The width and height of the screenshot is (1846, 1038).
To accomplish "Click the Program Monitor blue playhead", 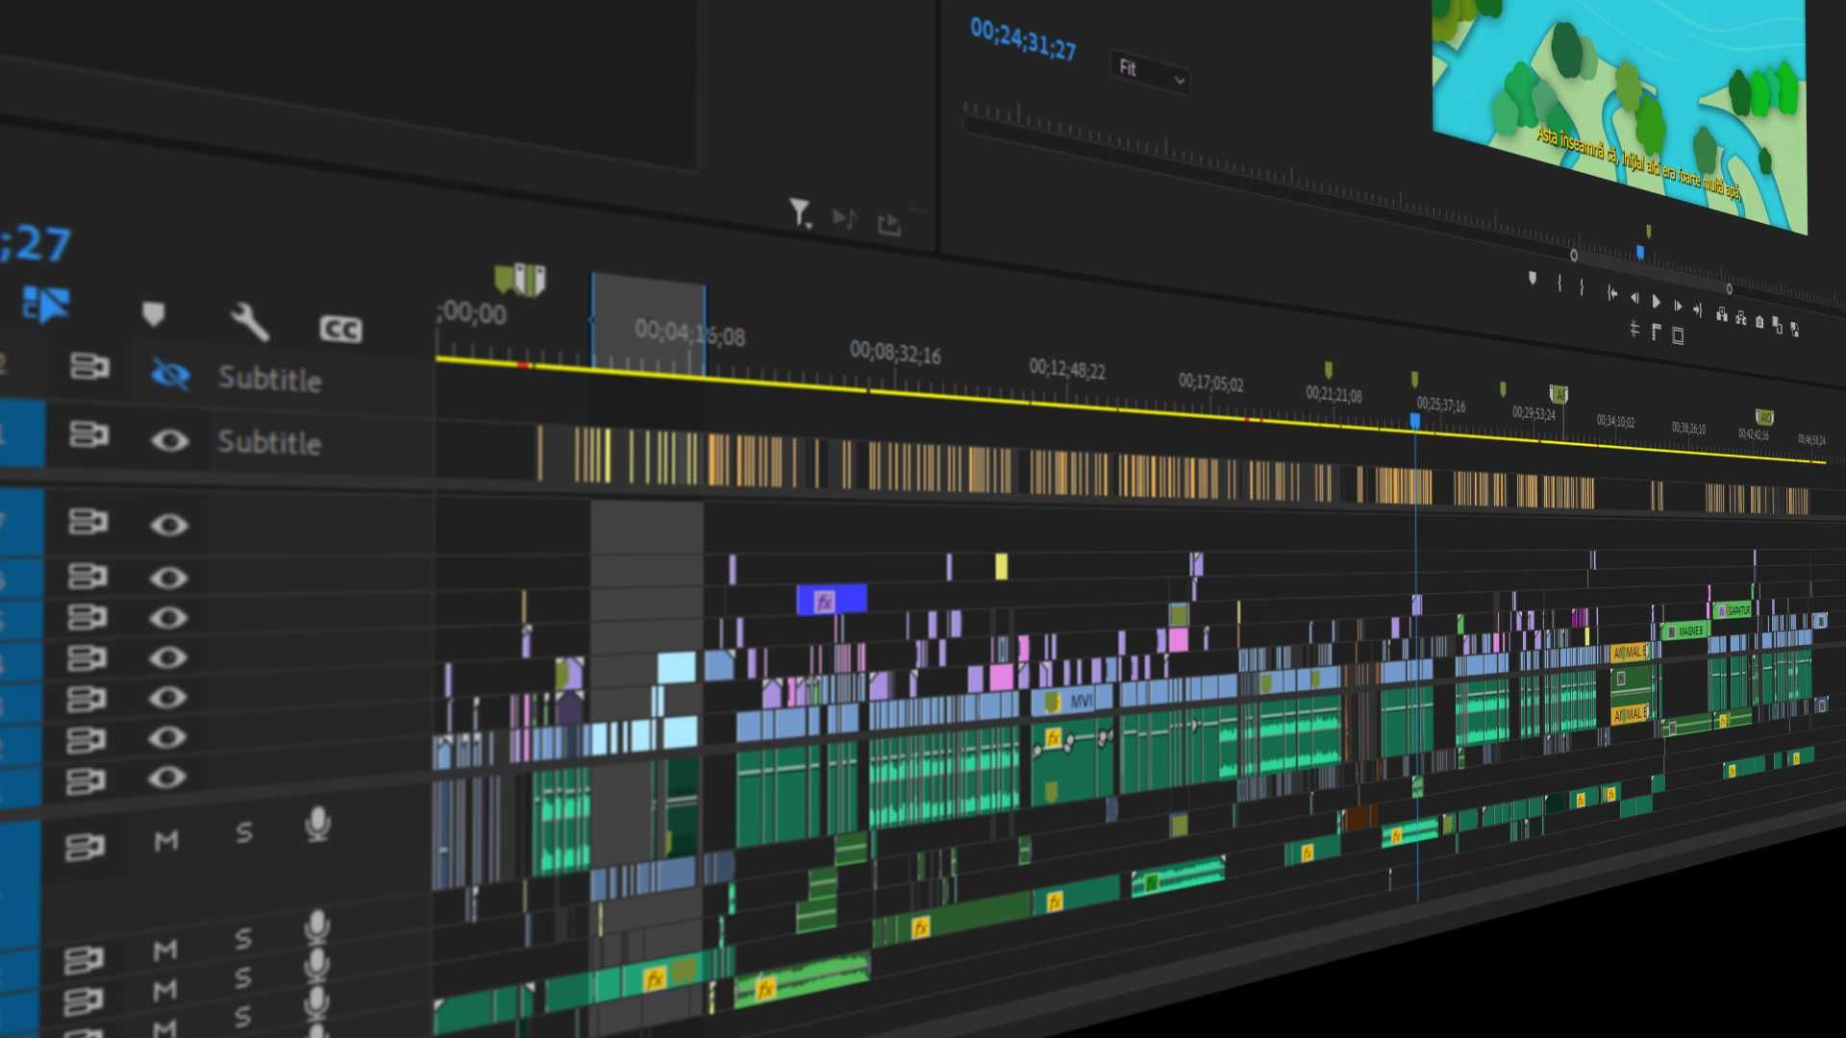I will click(1640, 253).
